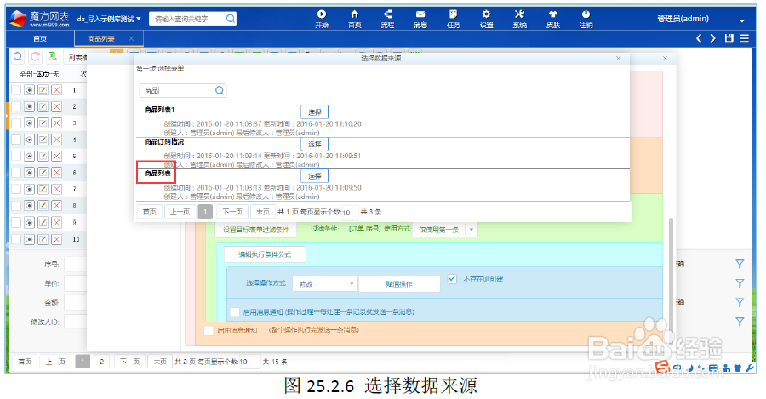
Task: Close the 选择数据来源 dialog
Action: (x=619, y=58)
